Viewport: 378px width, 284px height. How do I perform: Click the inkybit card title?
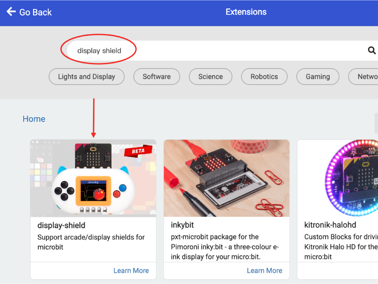pos(182,225)
